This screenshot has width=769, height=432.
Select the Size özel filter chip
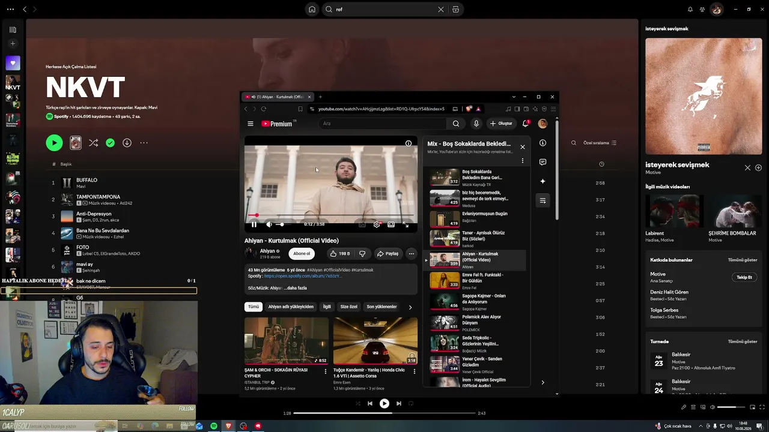click(x=349, y=307)
